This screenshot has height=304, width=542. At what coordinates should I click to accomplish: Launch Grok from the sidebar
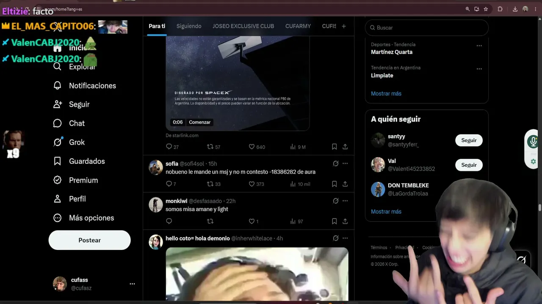(x=69, y=142)
